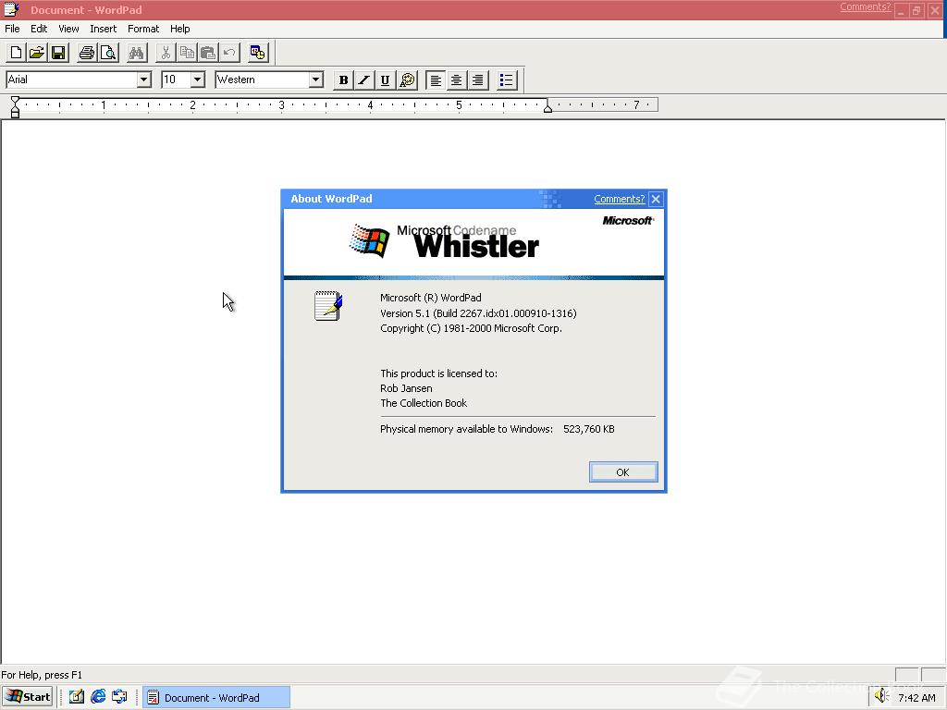
Task: Click the WordPad icon in the title bar
Action: point(11,9)
